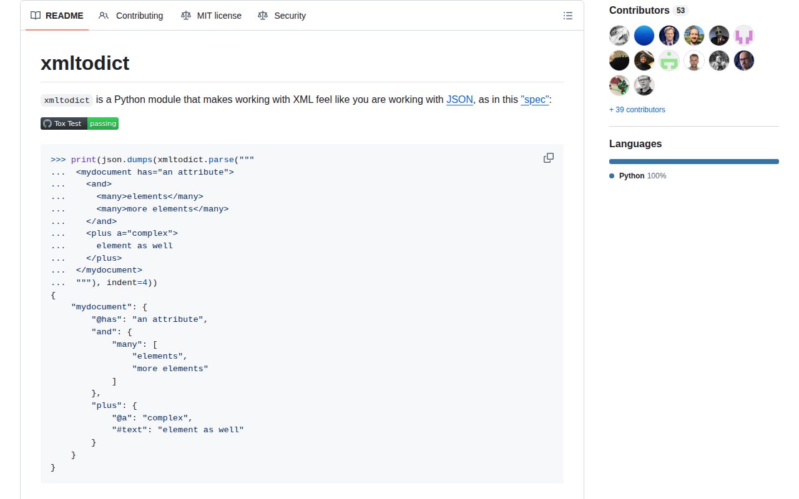Switch to the Security tab
Image resolution: width=799 pixels, height=499 pixels.
282,16
